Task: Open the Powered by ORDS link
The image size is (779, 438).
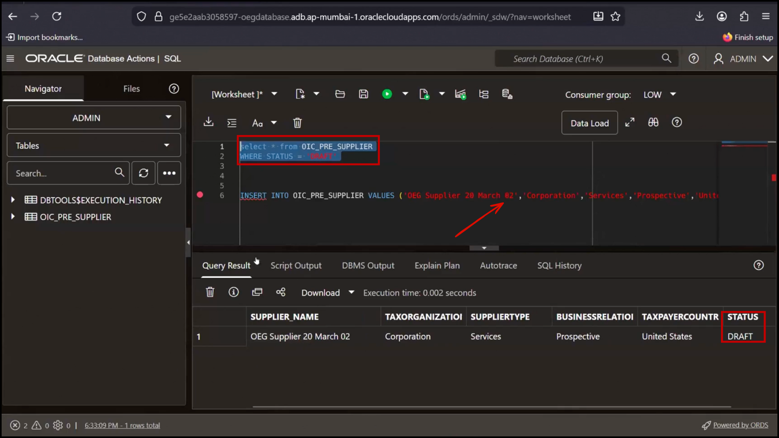Action: click(740, 425)
